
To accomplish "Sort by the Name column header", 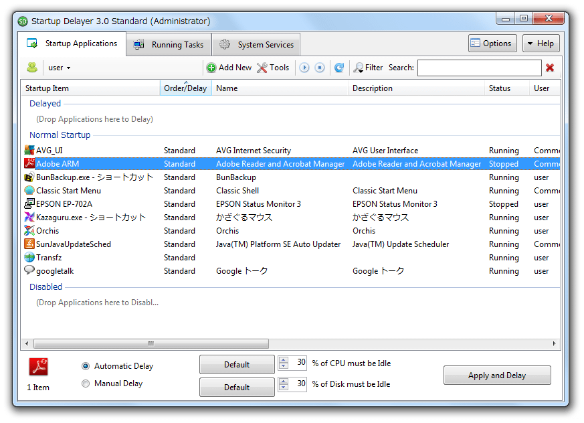I will 280,88.
